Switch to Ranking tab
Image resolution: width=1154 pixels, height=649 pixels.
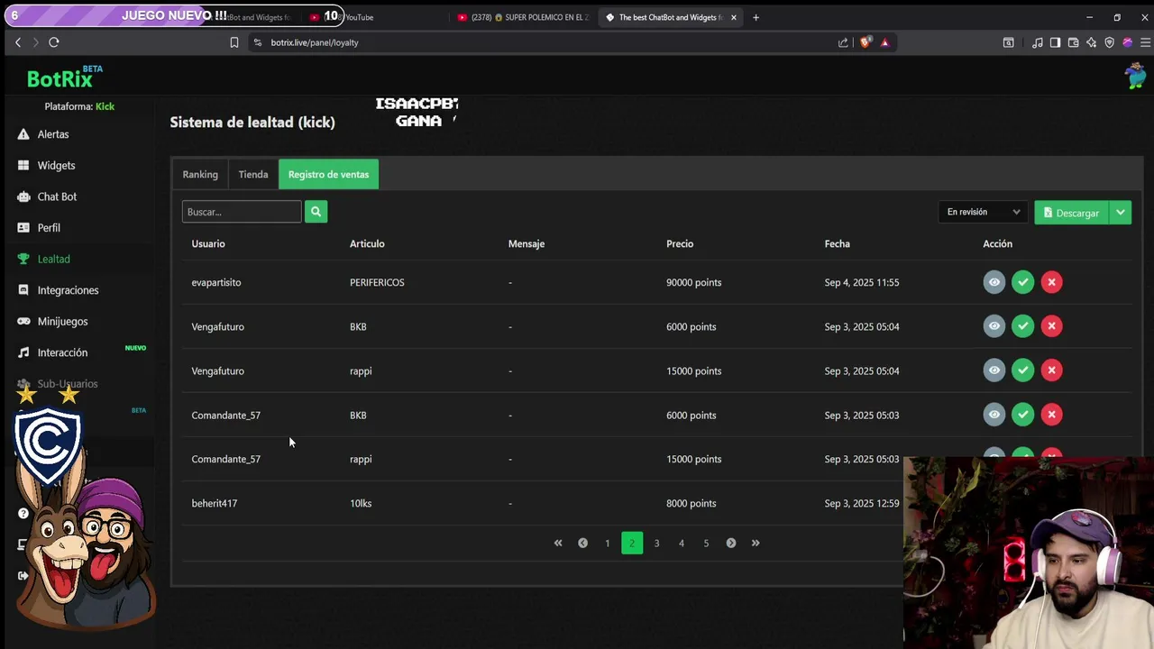(200, 174)
